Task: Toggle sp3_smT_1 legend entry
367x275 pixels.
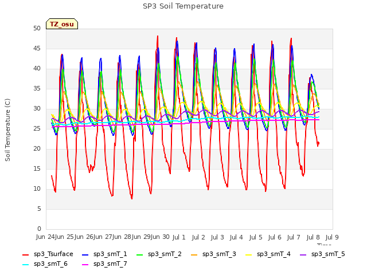Action: 104,254
